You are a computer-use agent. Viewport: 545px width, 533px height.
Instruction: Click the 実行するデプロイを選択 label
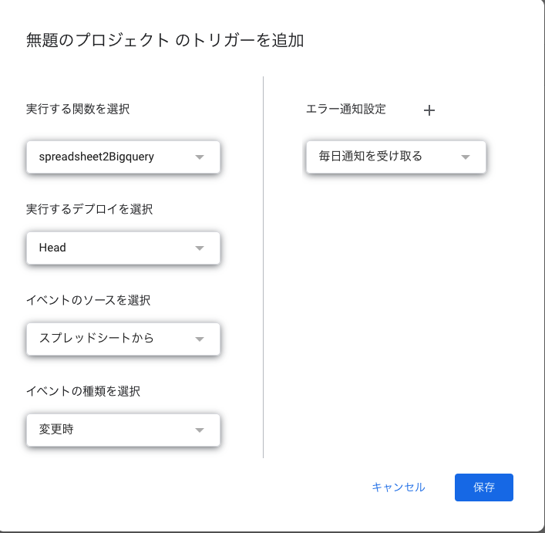(89, 209)
